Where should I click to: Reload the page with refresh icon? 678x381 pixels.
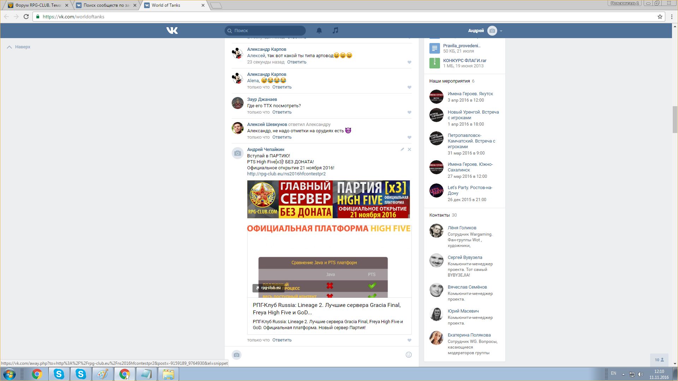26,17
